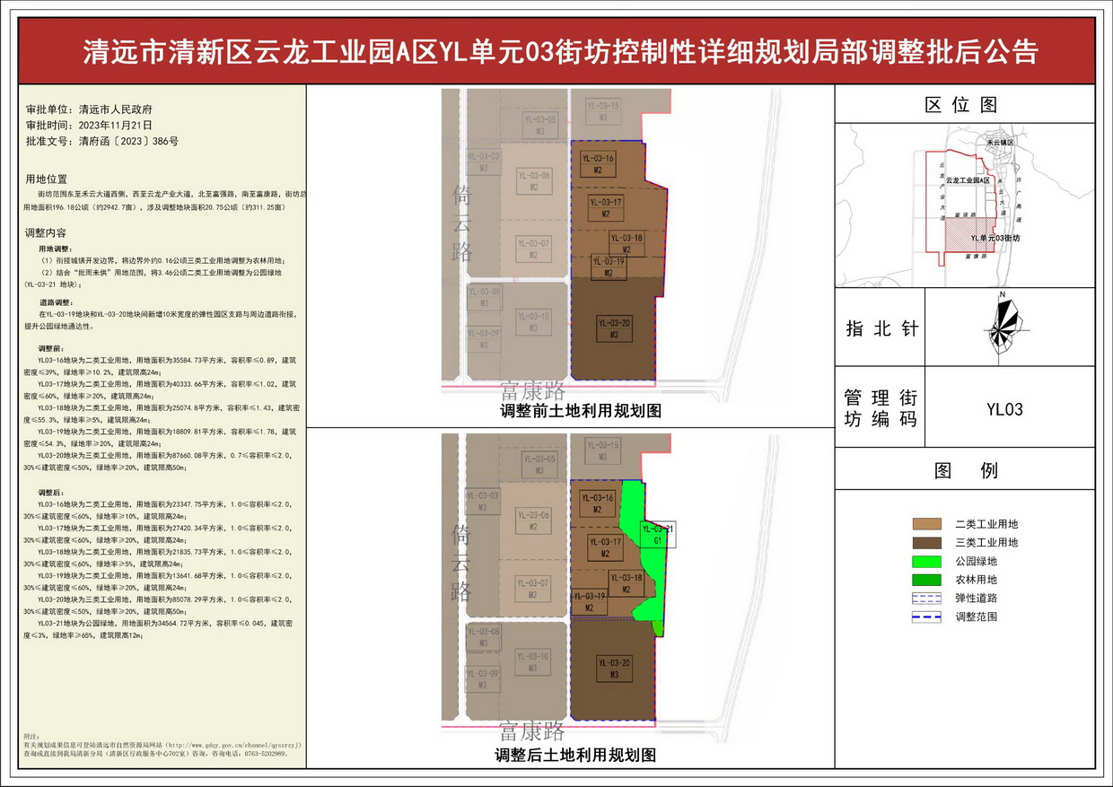Click the 农林用地 dark green legend swatch
The height and width of the screenshot is (787, 1113).
(x=926, y=580)
